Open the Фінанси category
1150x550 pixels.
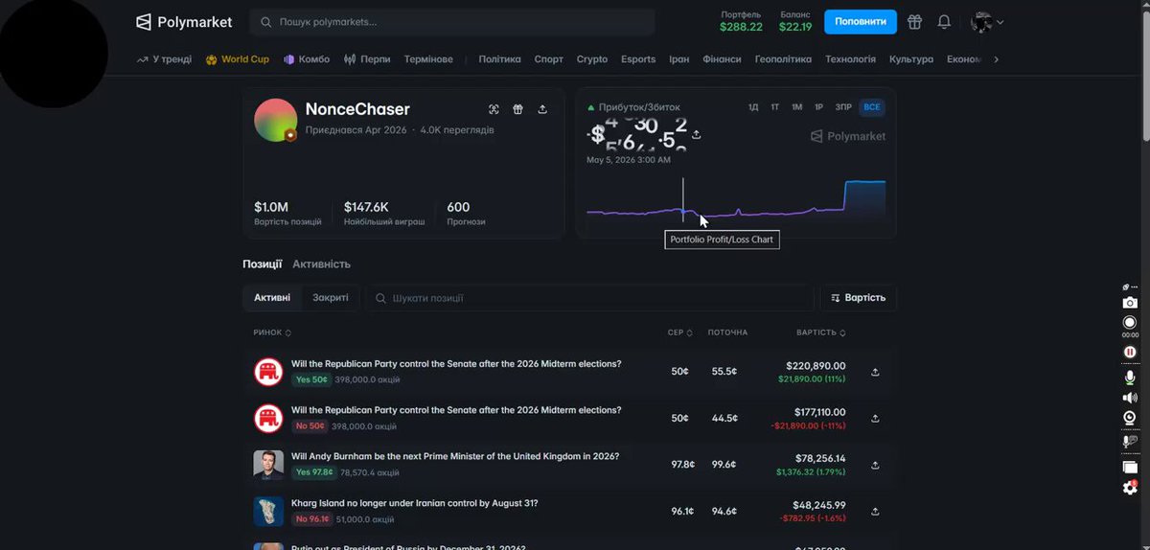pyautogui.click(x=722, y=59)
